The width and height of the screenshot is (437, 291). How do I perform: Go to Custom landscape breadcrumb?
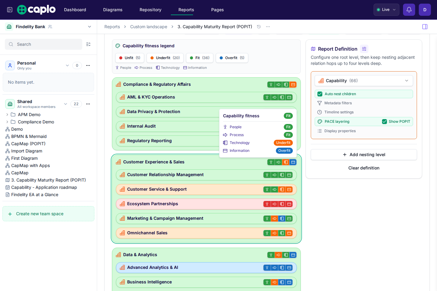tap(149, 27)
